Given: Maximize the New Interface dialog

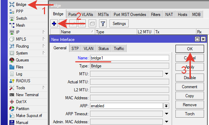Looking at the screenshot, I should [x=197, y=39].
